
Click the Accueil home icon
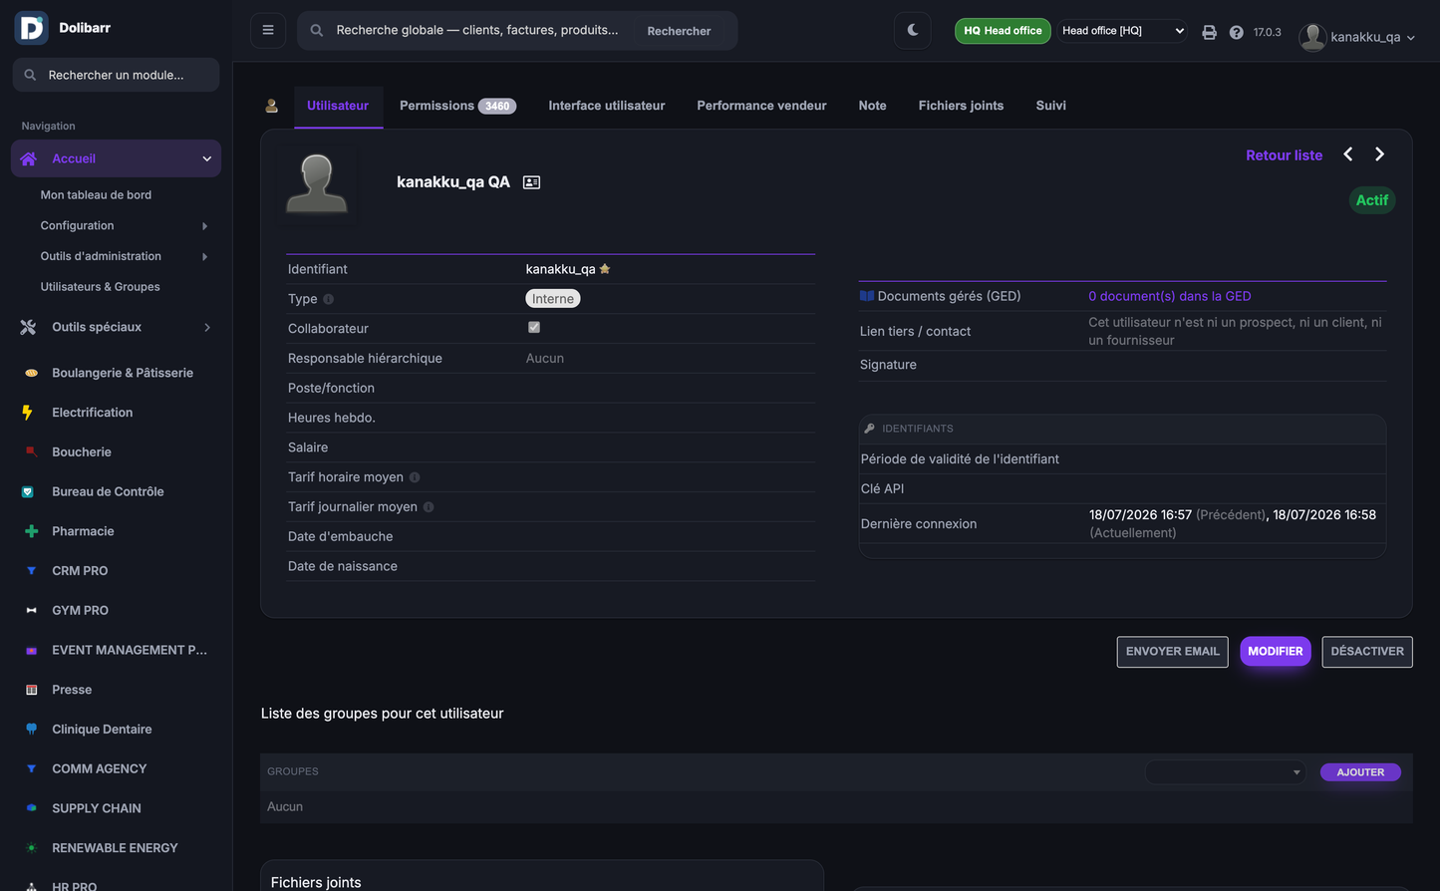point(29,158)
